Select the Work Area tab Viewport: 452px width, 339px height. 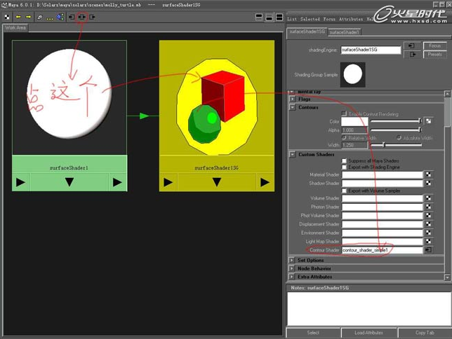(15, 27)
